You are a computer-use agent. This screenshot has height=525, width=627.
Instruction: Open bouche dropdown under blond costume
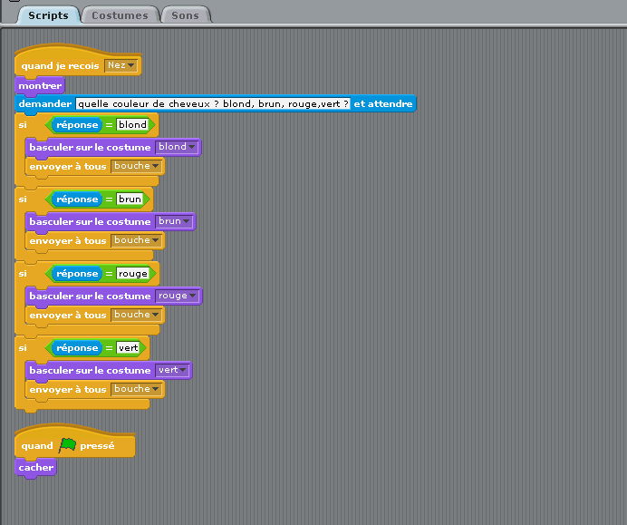click(x=136, y=166)
